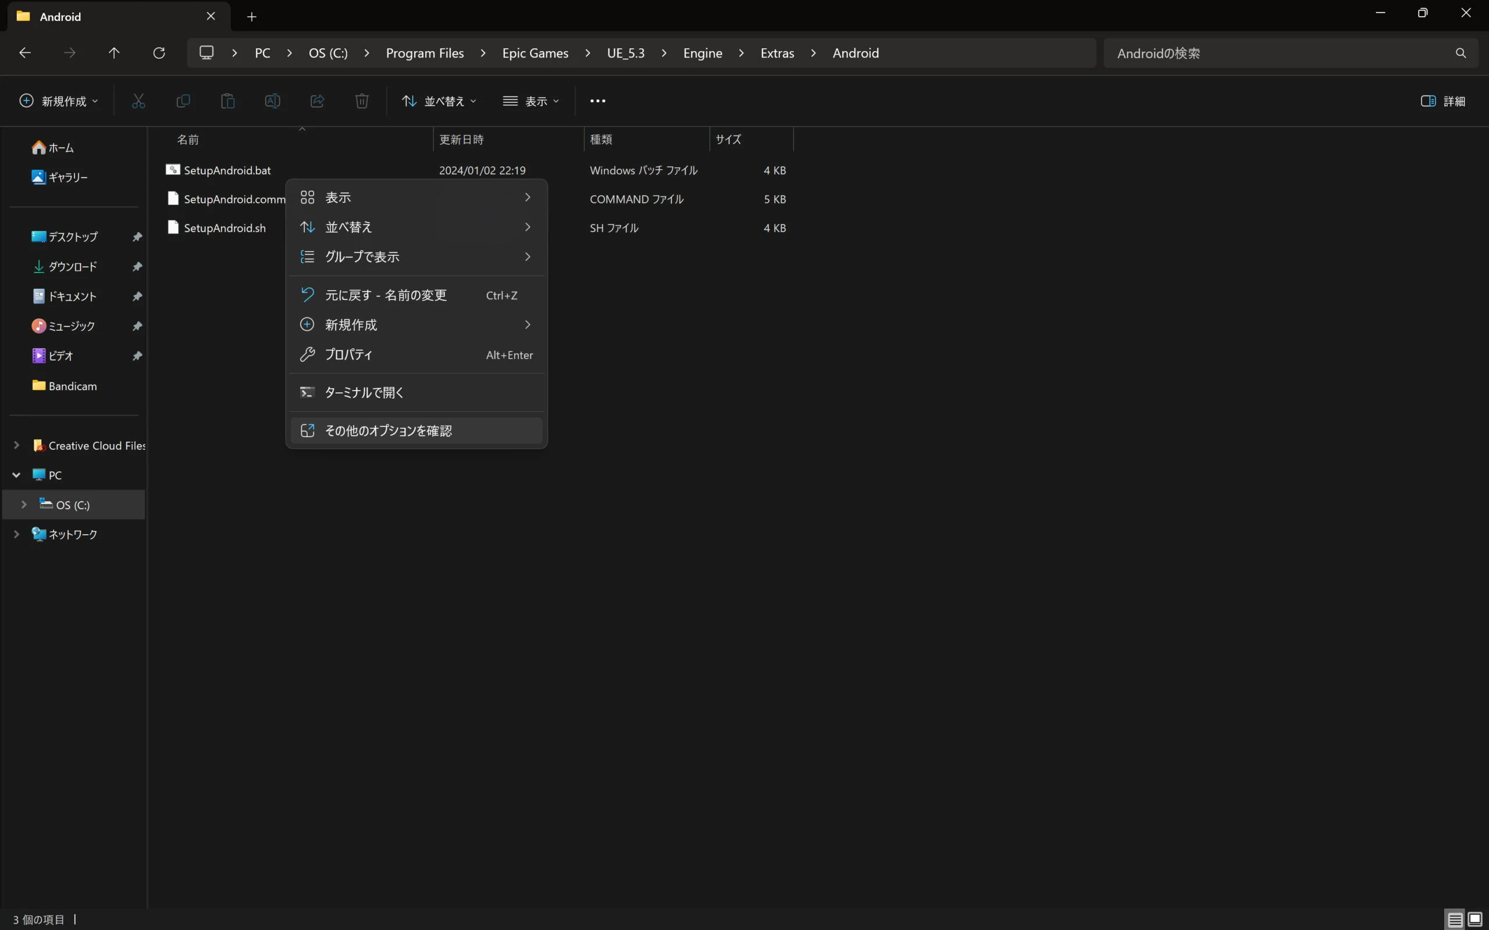This screenshot has height=930, width=1489.
Task: Open the See more three-dots menu
Action: click(x=597, y=101)
